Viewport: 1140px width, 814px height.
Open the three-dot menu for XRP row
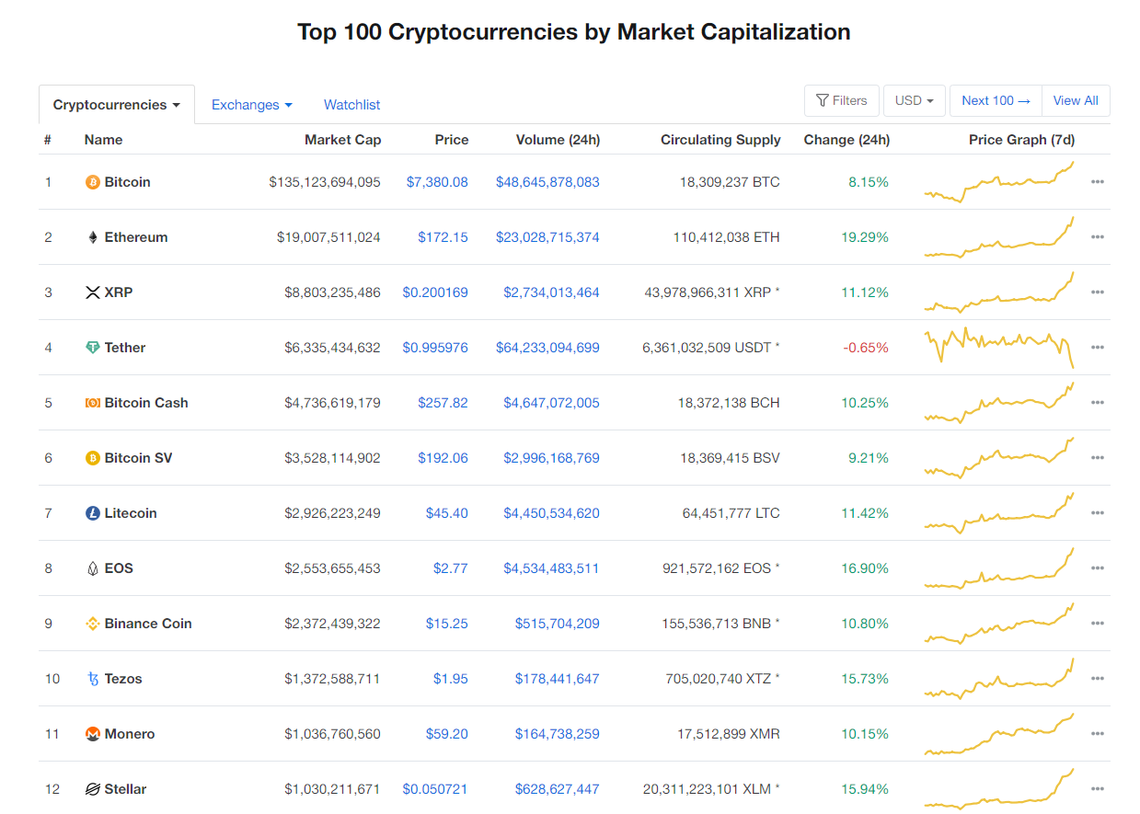coord(1097,292)
